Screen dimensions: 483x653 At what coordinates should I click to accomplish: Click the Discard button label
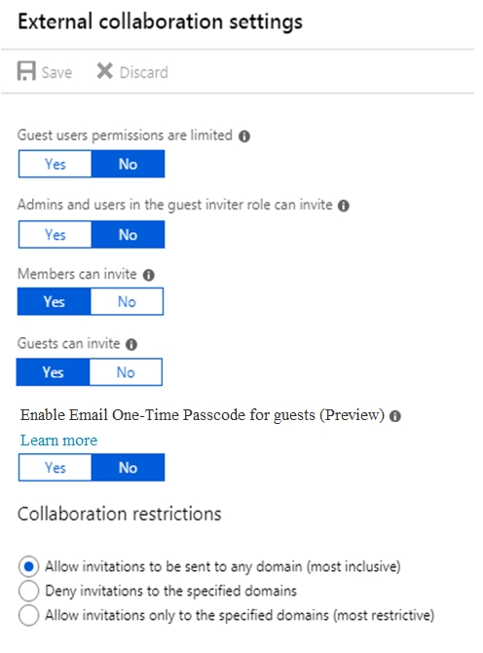(144, 72)
